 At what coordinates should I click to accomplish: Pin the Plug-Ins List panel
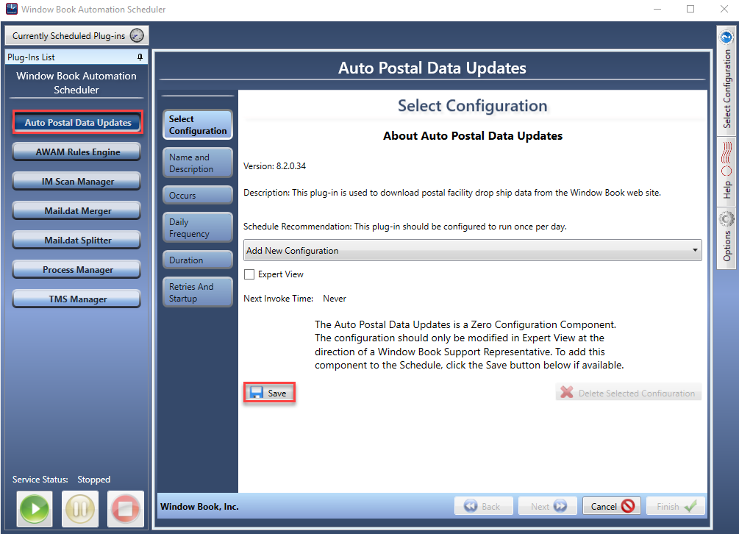[140, 57]
